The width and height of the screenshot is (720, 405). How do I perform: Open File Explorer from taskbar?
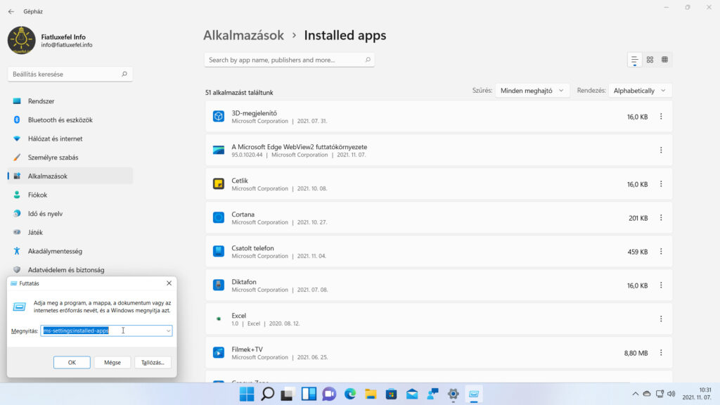(371, 394)
